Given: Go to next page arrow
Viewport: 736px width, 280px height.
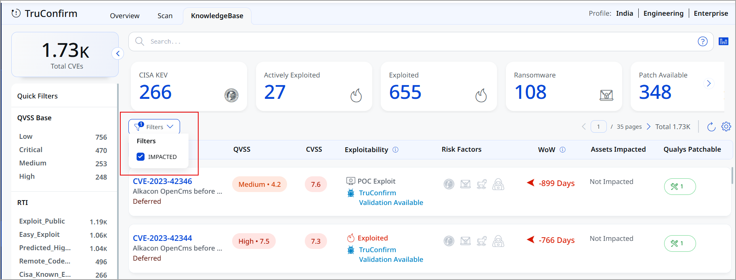Looking at the screenshot, I should [648, 127].
